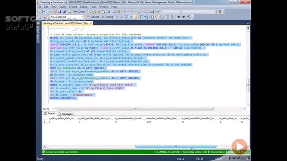
Task: Switch to the Messages tab
Action: tap(66, 114)
